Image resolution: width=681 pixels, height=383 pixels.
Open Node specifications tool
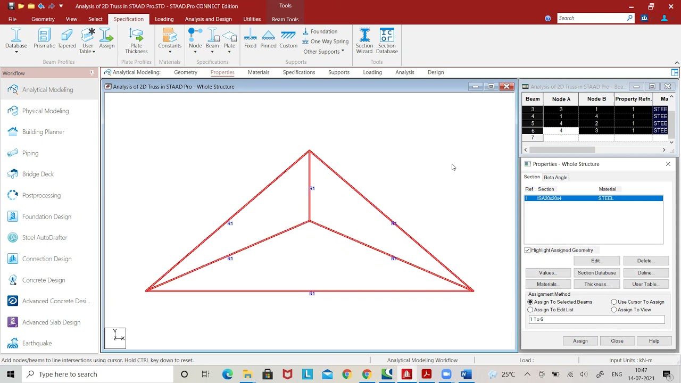coord(195,40)
